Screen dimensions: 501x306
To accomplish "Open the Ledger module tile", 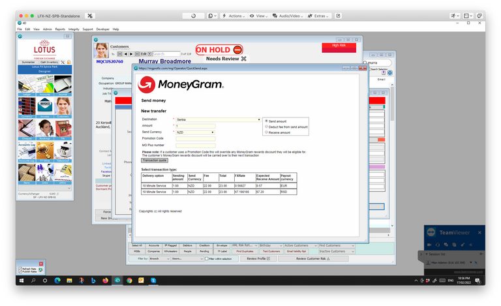I will (27, 85).
